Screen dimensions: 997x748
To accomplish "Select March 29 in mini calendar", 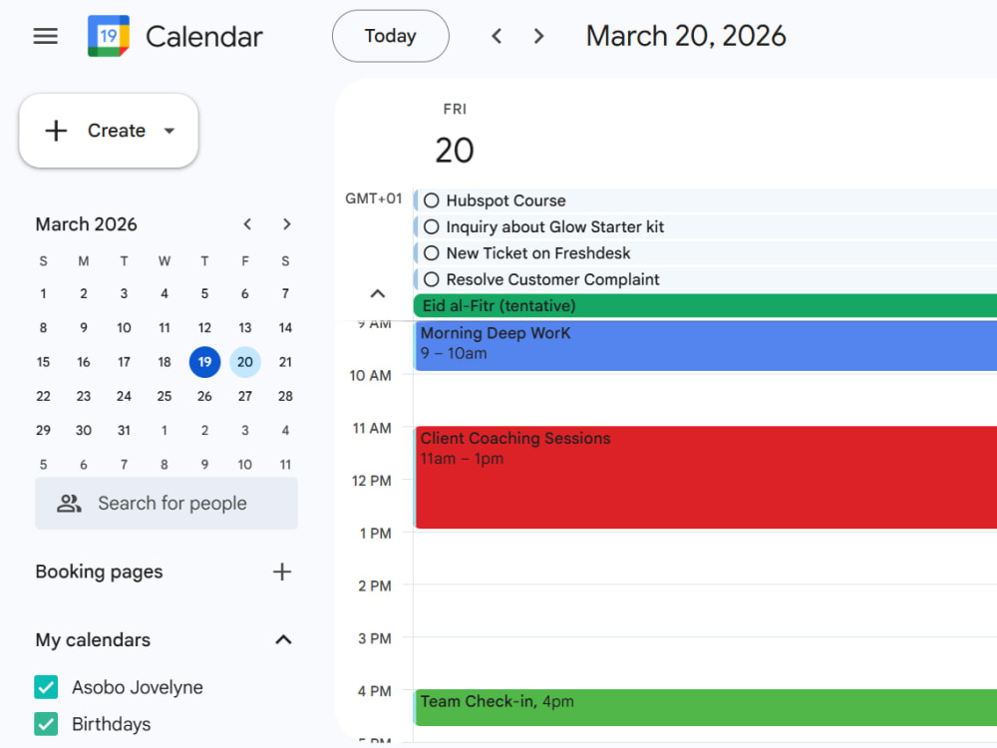I will point(43,431).
